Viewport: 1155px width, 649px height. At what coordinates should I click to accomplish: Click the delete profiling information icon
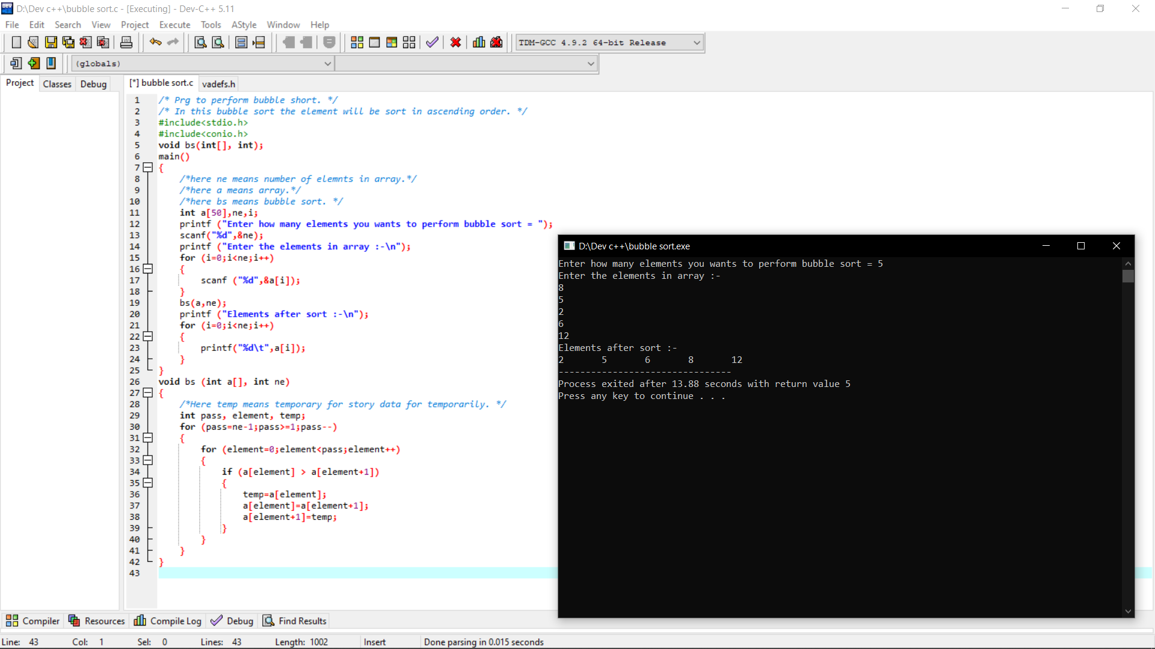(x=496, y=43)
